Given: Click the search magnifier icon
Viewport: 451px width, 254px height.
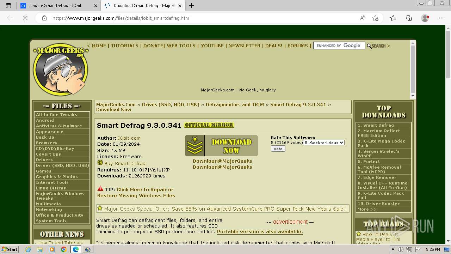Looking at the screenshot, I should click(369, 46).
